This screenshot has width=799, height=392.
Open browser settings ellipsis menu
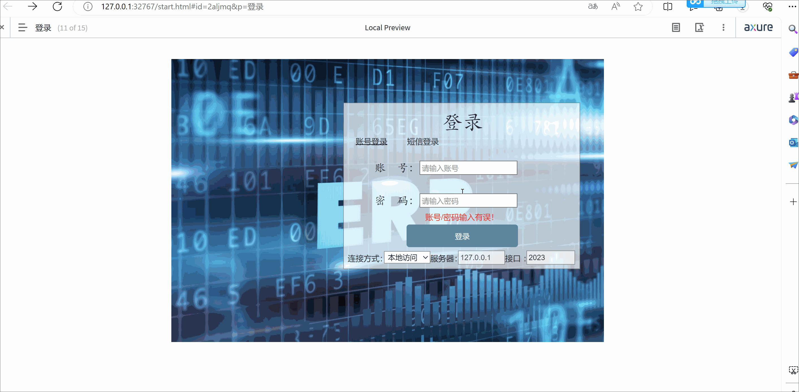(x=792, y=6)
